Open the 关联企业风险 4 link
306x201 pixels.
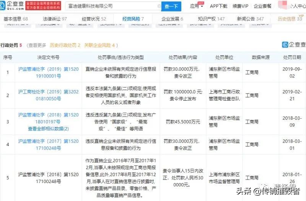click(x=99, y=45)
